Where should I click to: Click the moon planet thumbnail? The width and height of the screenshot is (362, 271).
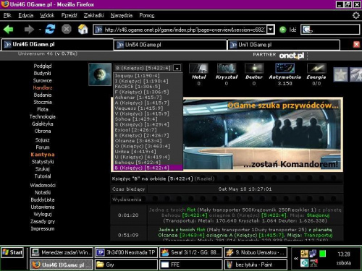100,74
